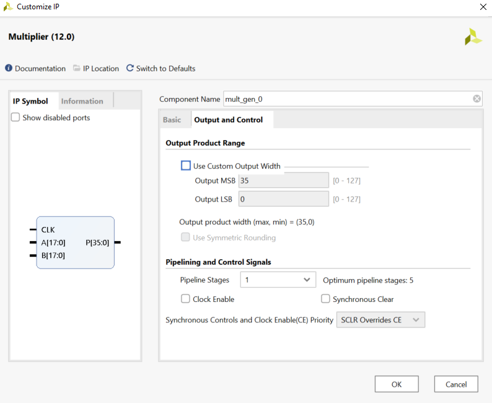Enable the Clock Enable checkbox
The height and width of the screenshot is (403, 492).
point(185,299)
